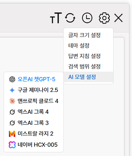Click the Mistral logo icon
Viewport: 132px width, 156px height.
point(12,134)
